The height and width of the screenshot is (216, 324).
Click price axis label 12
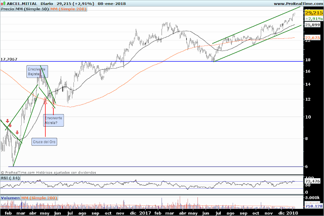tap(308, 99)
